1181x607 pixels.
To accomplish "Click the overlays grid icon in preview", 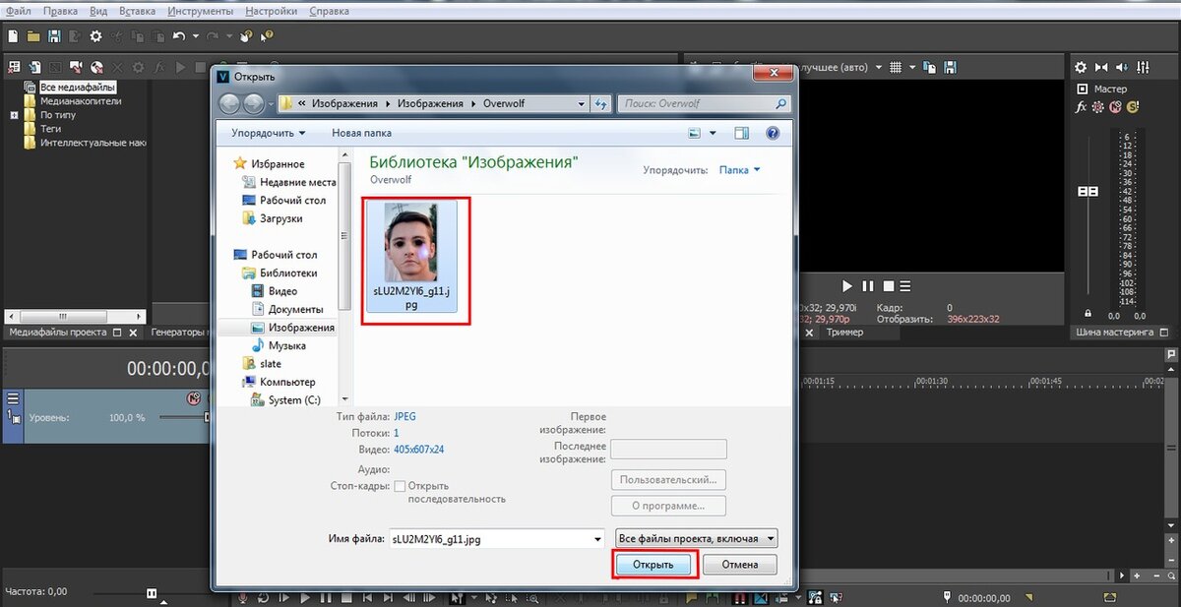I will [895, 68].
